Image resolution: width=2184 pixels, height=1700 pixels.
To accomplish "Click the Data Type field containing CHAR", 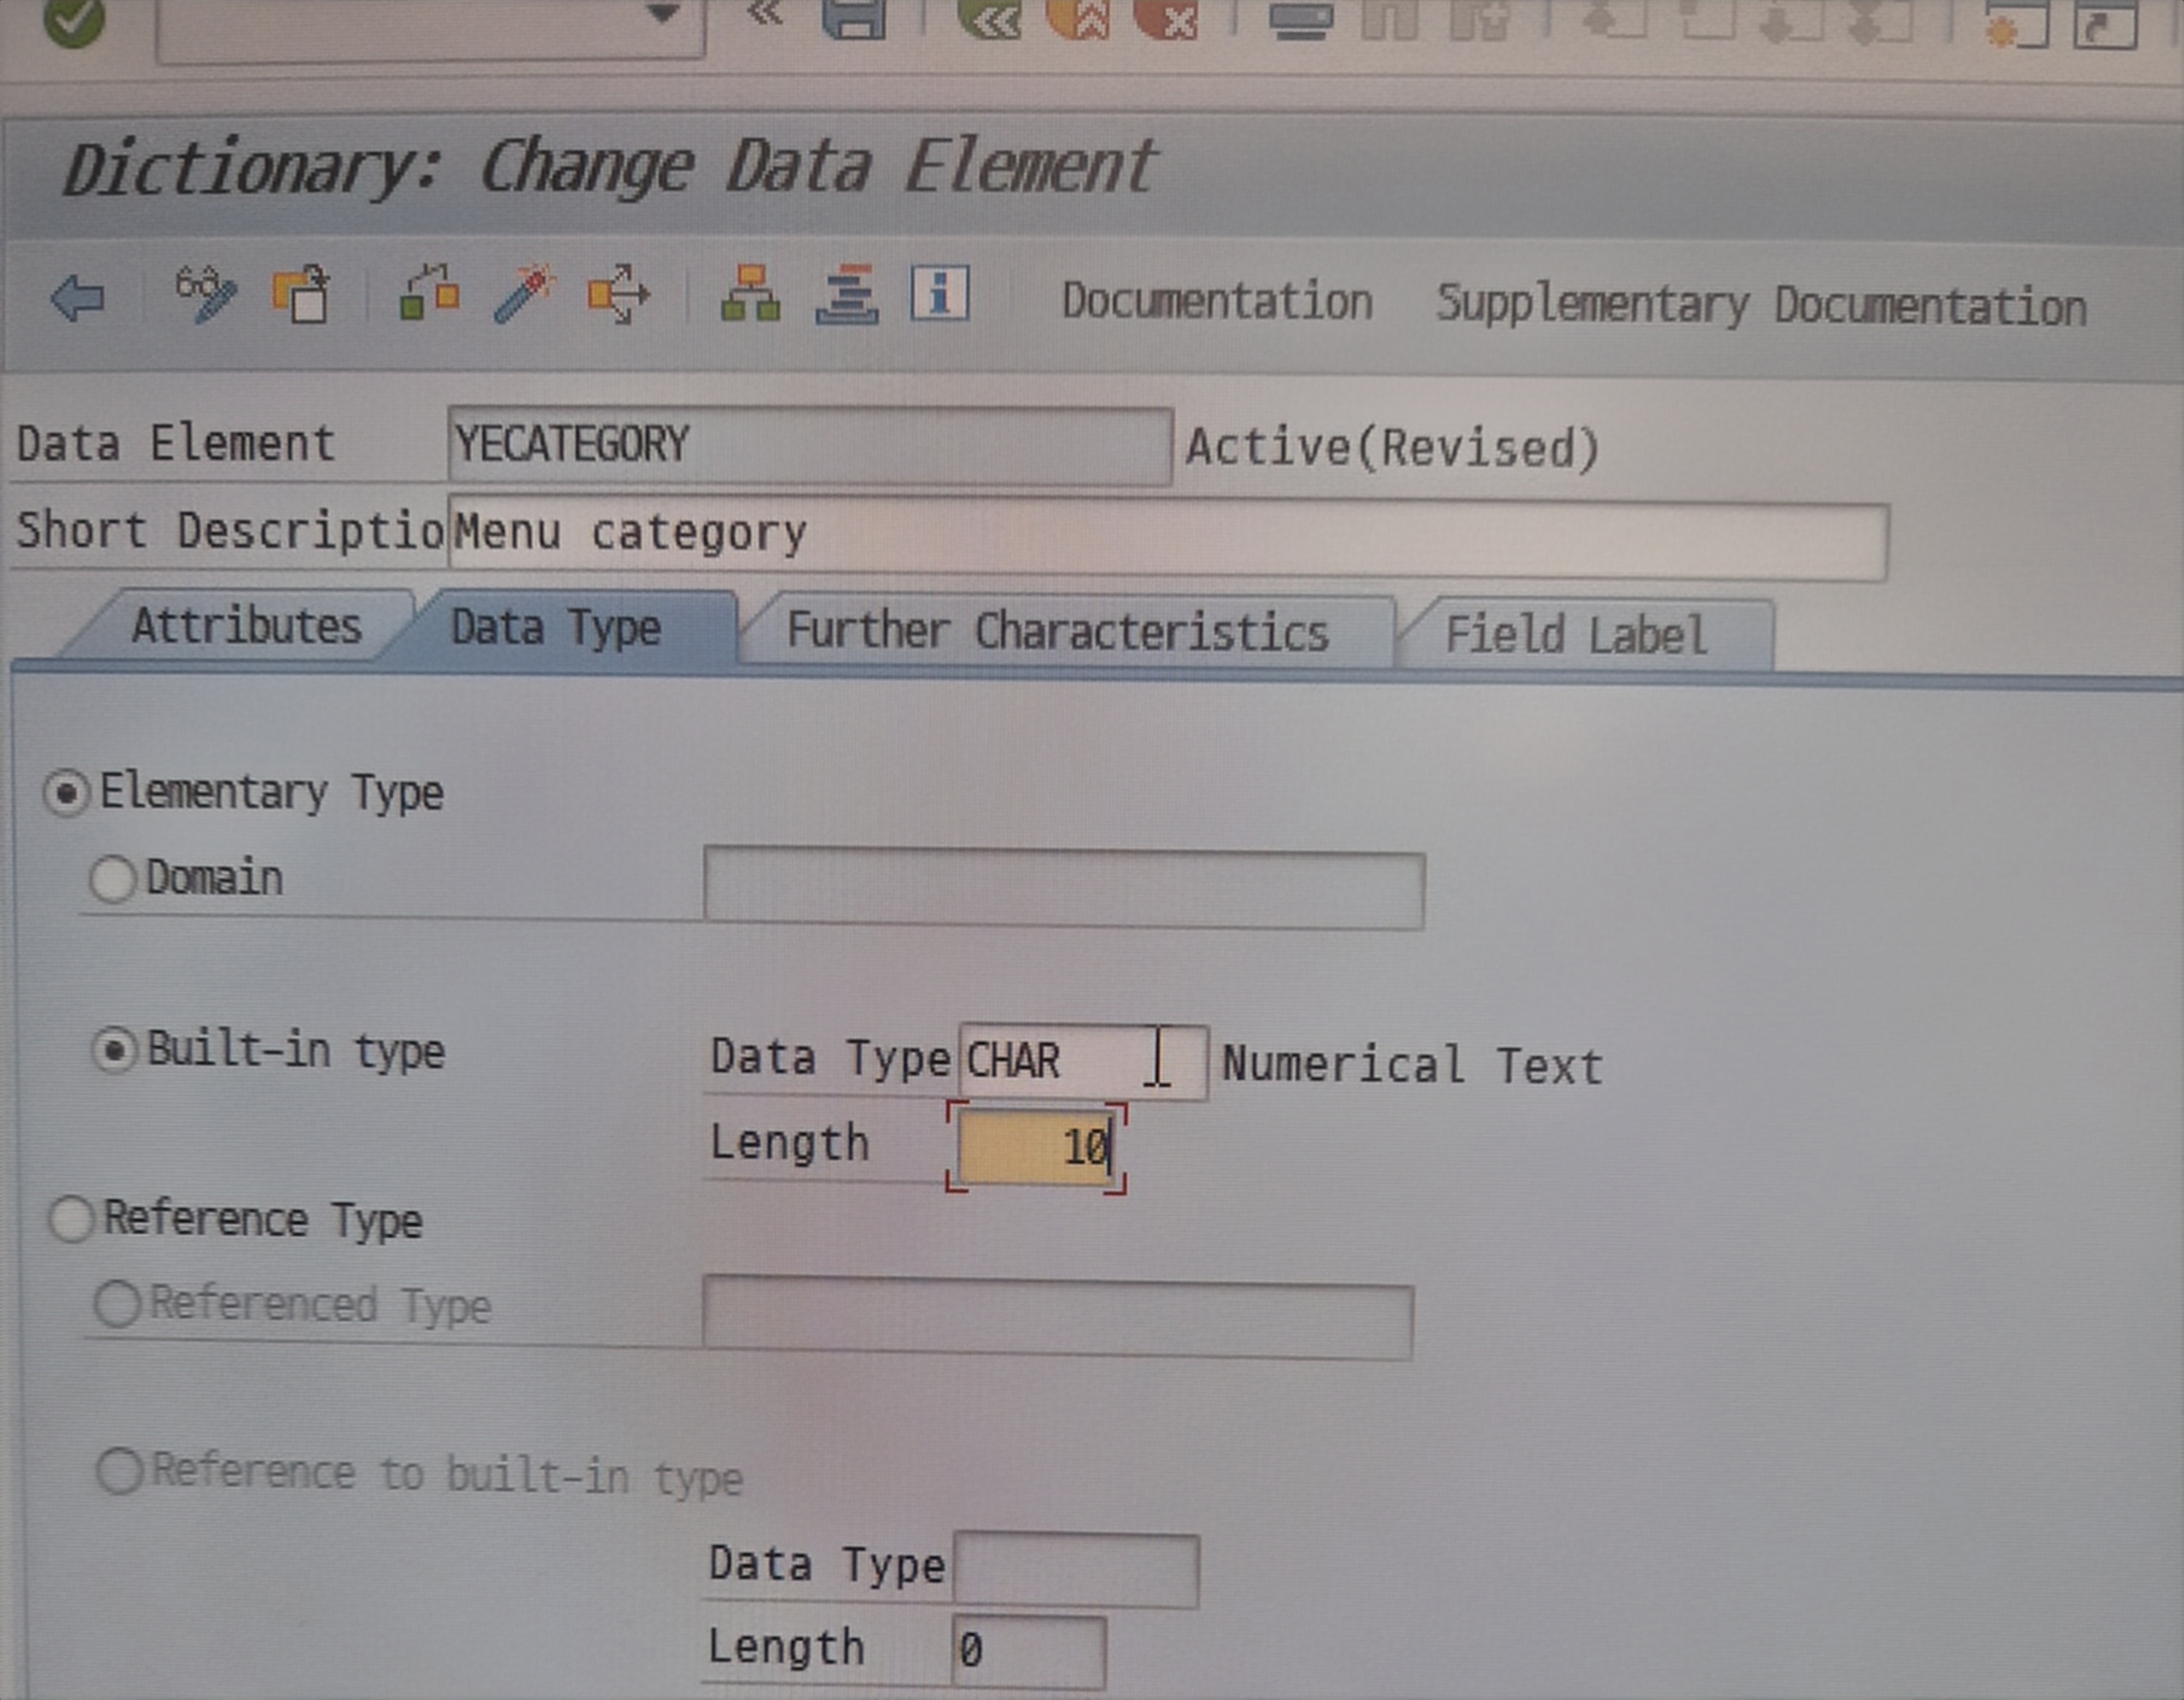I will pos(1083,1062).
